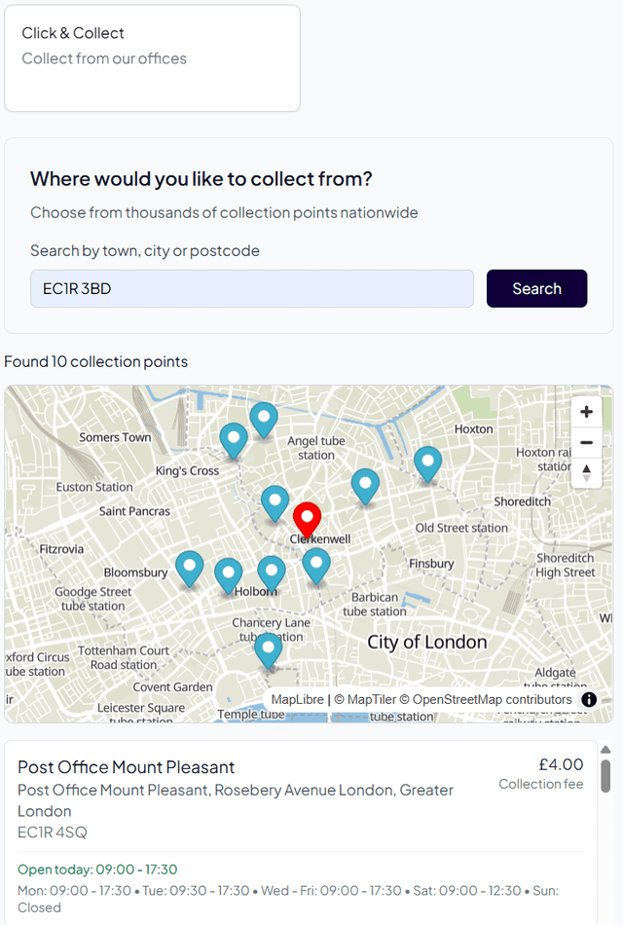The image size is (623, 925).
Task: Select blue marker just below Hoxton label
Action: coord(427,463)
